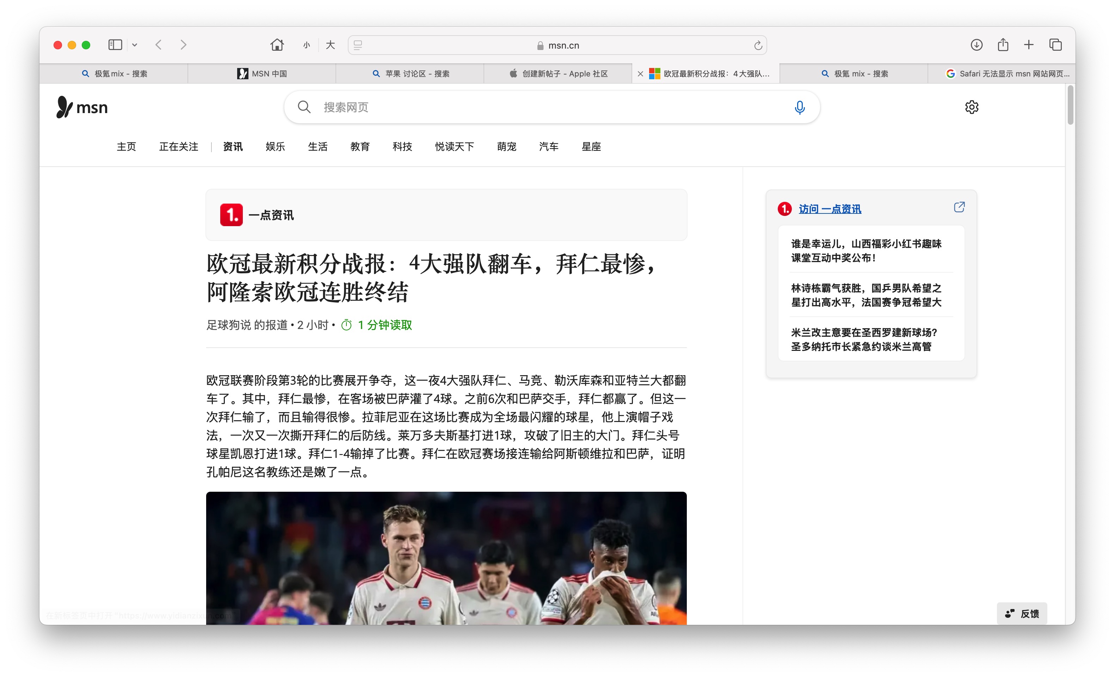Open the 访问 一点资讯 link
Viewport: 1115px width, 677px height.
pyautogui.click(x=830, y=209)
